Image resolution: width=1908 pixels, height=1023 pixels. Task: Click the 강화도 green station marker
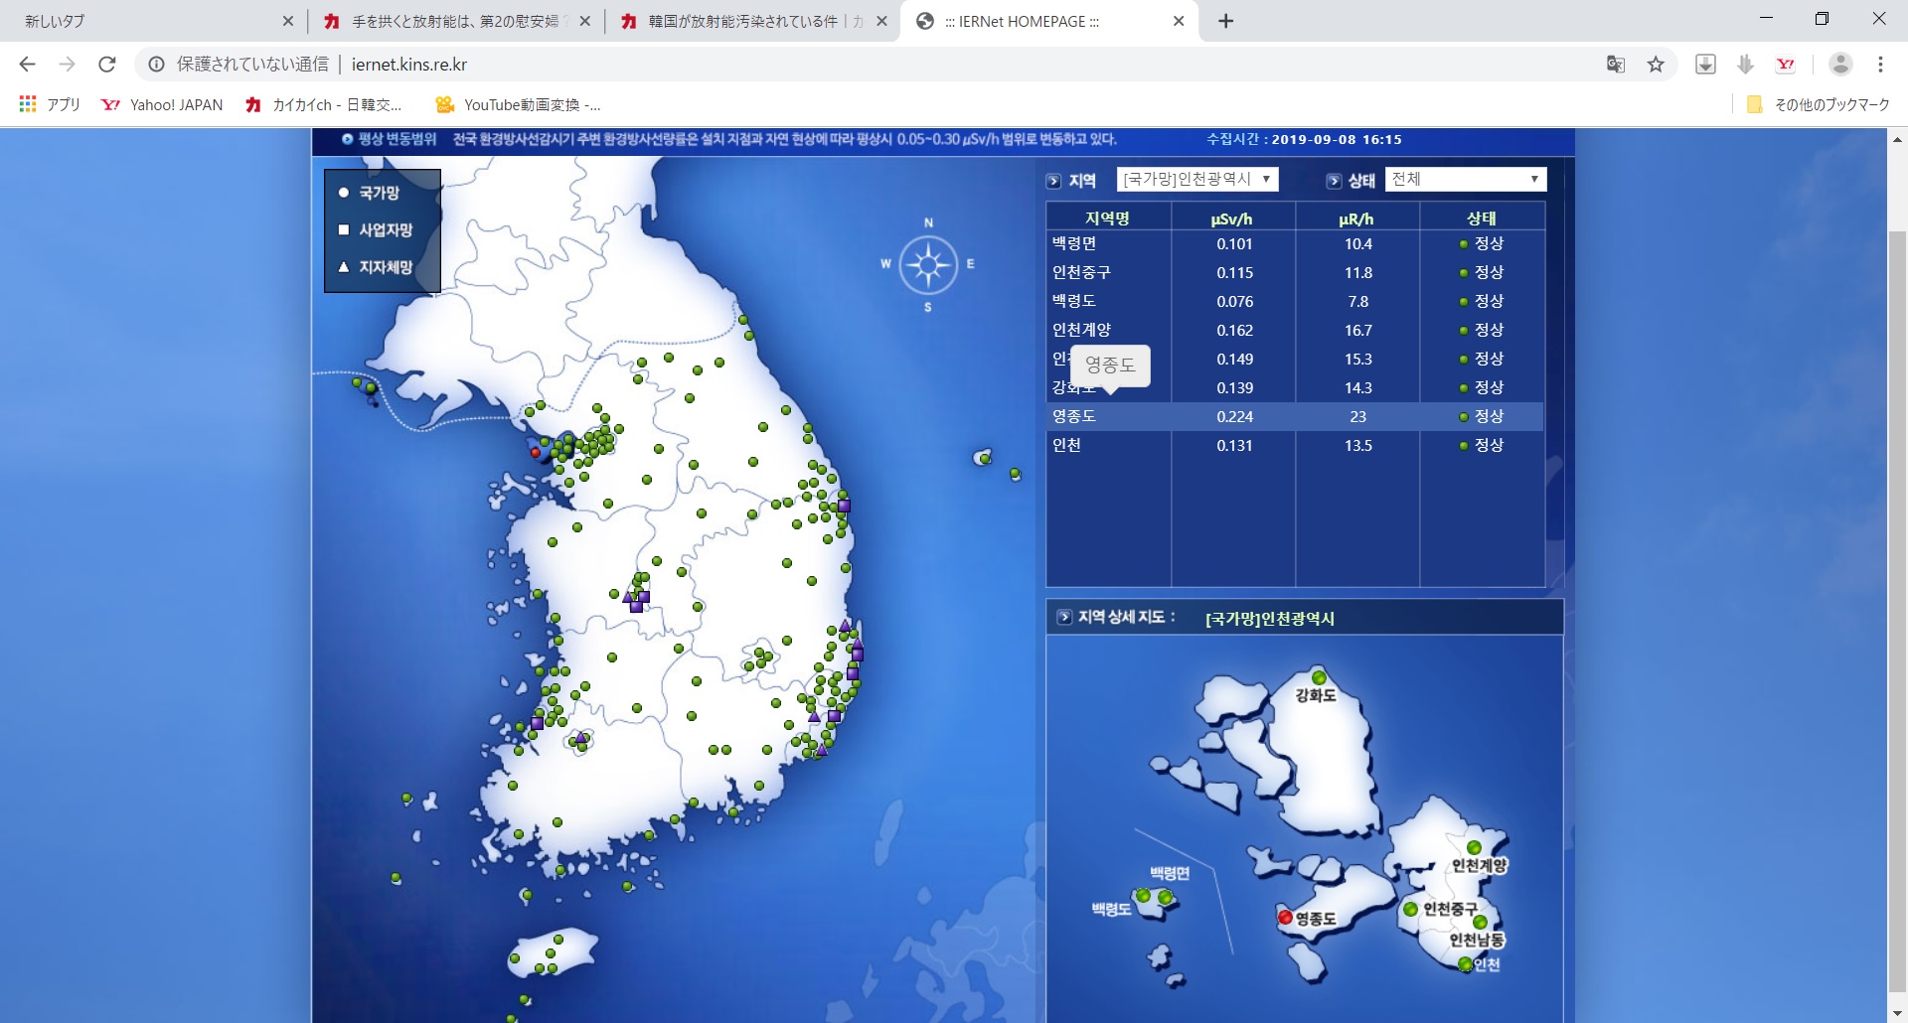(x=1319, y=677)
